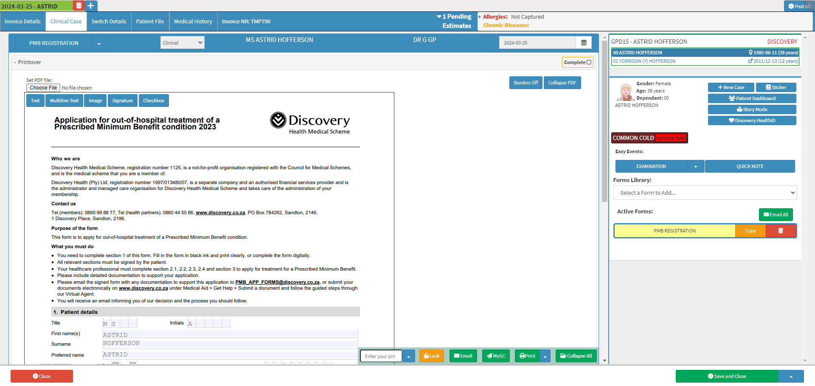Image resolution: width=815 pixels, height=386 pixels.
Task: Run the EXAMINATION easy event
Action: click(x=651, y=166)
